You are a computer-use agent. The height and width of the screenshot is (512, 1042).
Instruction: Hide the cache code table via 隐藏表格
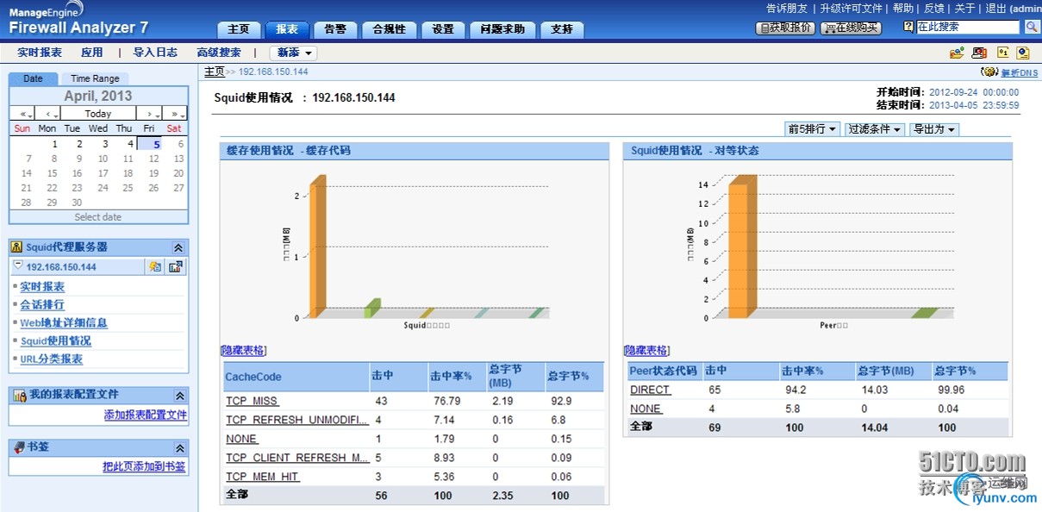coord(243,351)
